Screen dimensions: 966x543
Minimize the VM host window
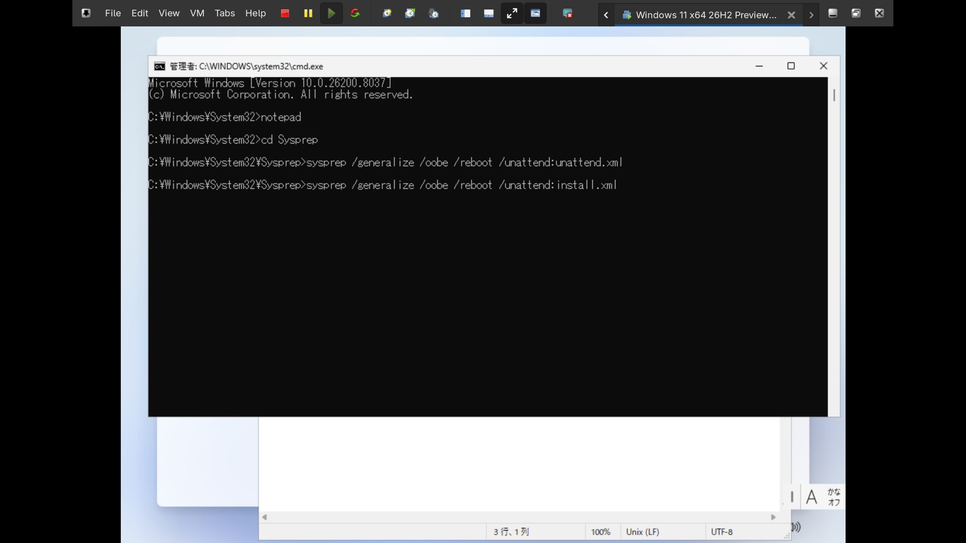[x=833, y=13]
